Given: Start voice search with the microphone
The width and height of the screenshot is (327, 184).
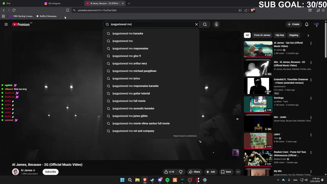Looking at the screenshot, I should (216, 24).
